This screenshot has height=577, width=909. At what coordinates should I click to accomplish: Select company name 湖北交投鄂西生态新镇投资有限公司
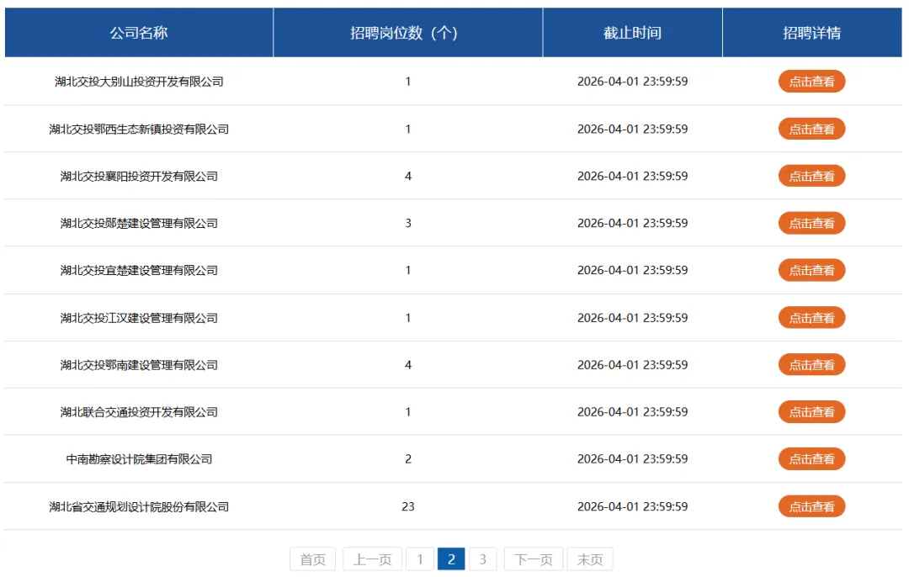click(139, 130)
